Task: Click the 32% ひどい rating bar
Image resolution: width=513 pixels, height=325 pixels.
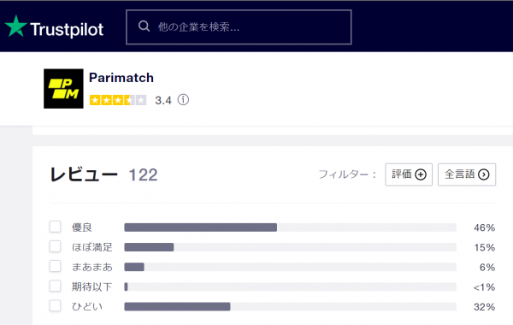Action: pyautogui.click(x=290, y=307)
